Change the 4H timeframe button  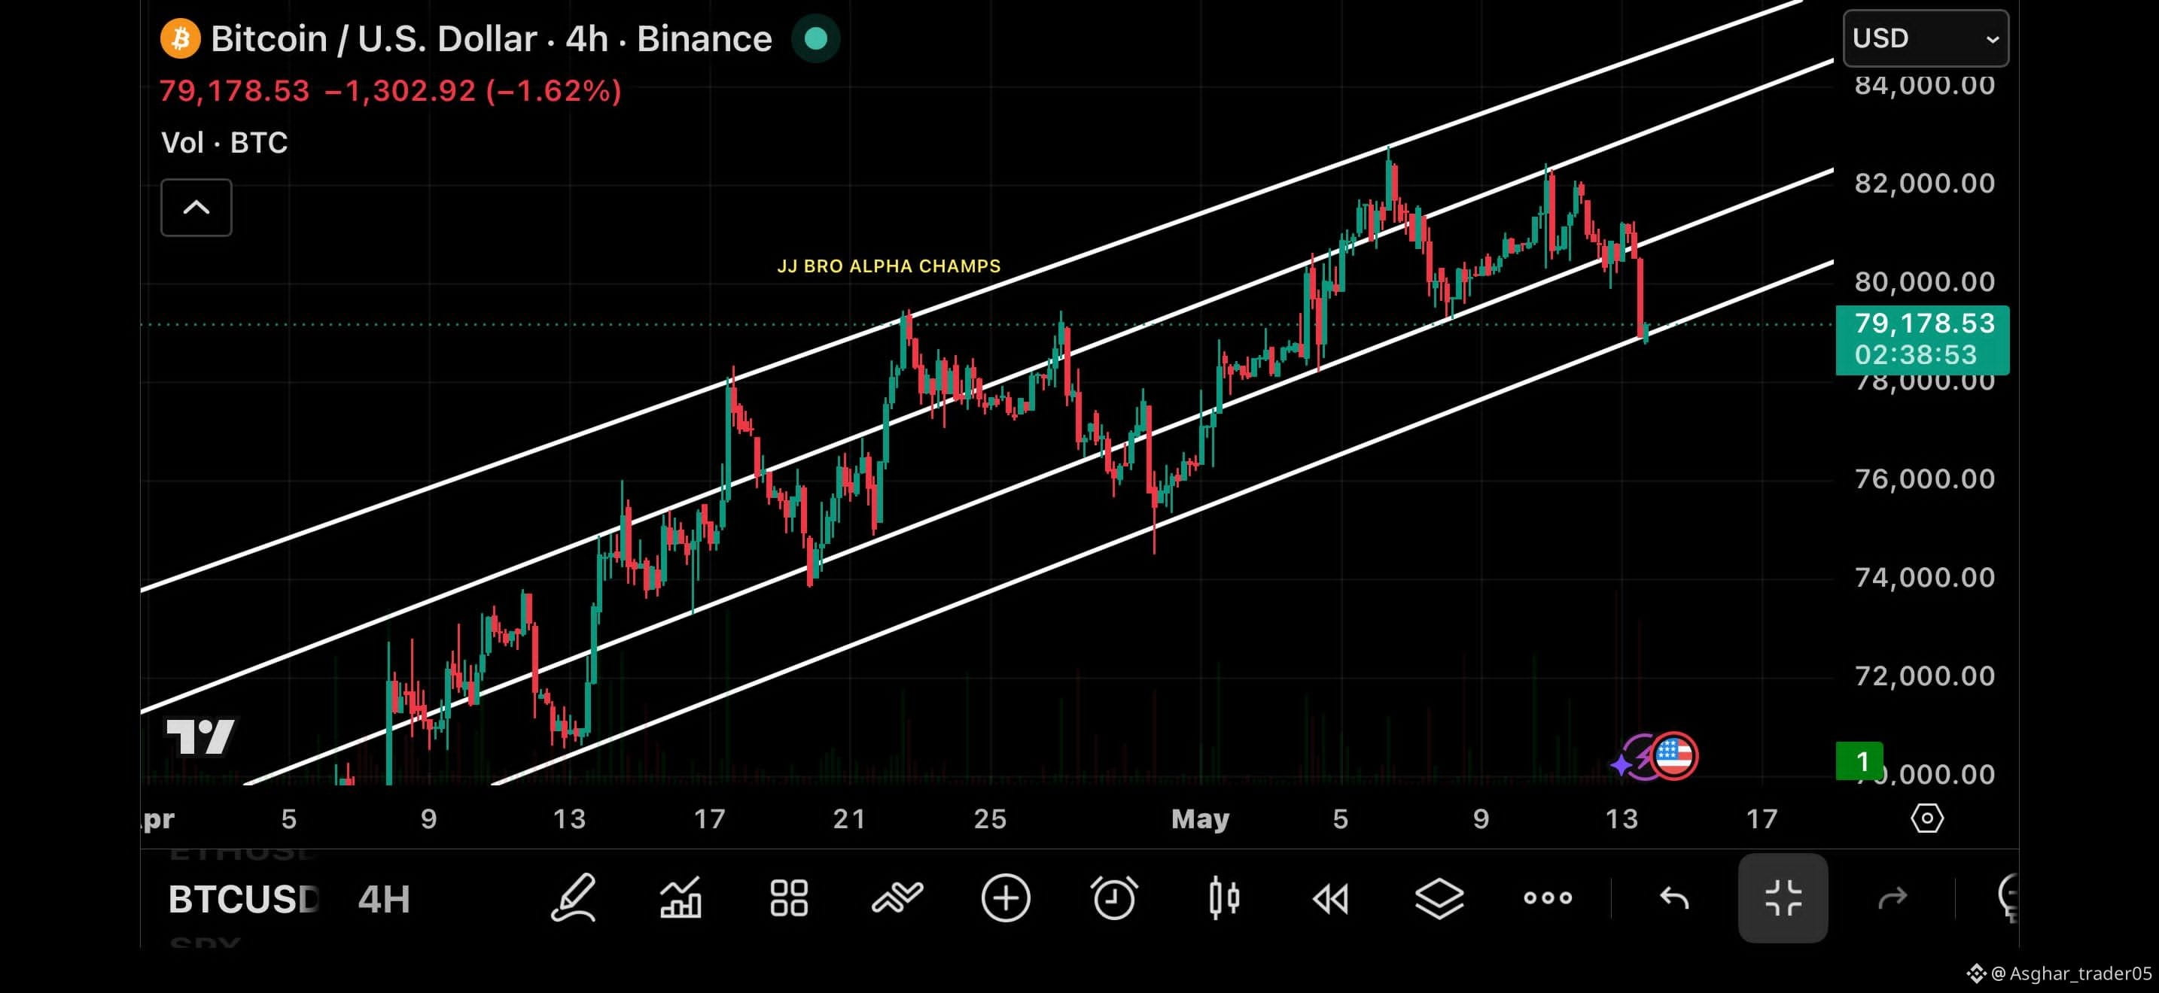pyautogui.click(x=384, y=899)
